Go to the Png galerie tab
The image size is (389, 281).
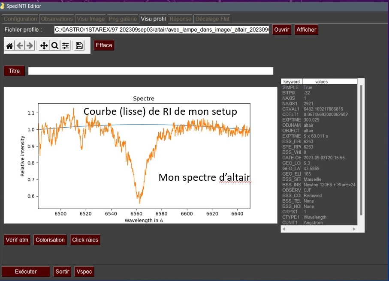tap(123, 19)
